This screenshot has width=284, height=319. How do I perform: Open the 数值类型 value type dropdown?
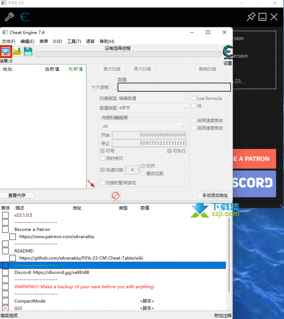click(154, 108)
